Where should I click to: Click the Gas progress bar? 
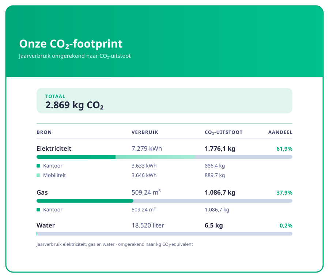pos(164,201)
